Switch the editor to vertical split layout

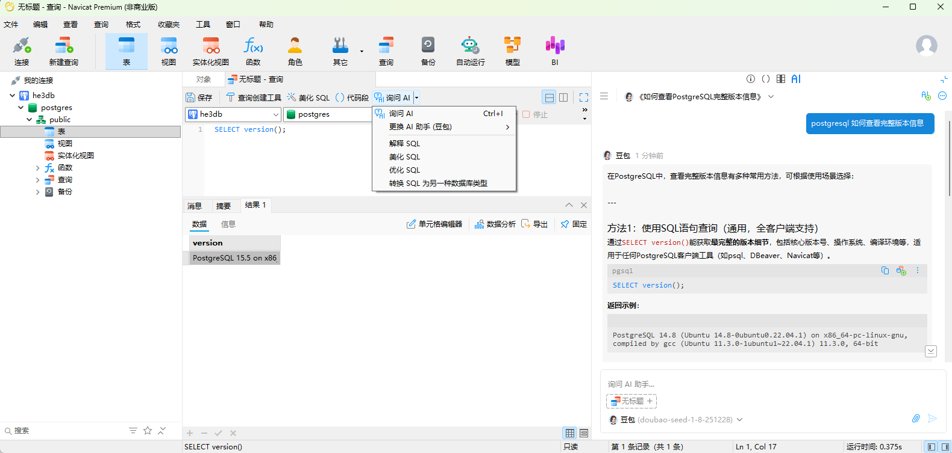pyautogui.click(x=563, y=97)
